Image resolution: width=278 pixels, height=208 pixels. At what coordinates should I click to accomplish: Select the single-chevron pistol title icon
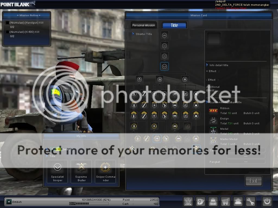165,105
